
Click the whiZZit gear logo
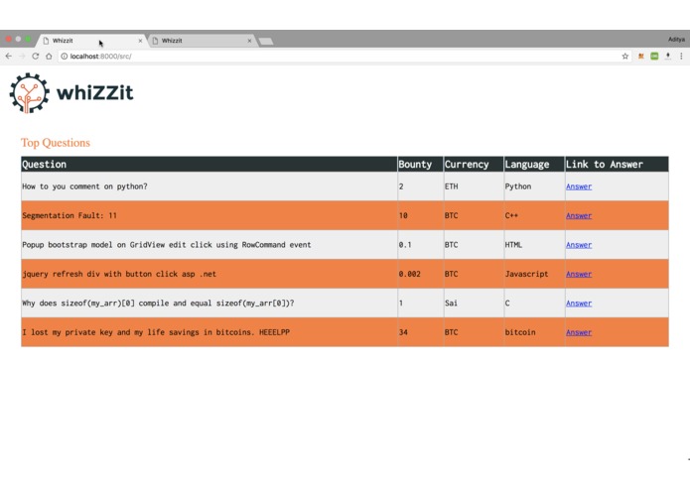tap(29, 92)
